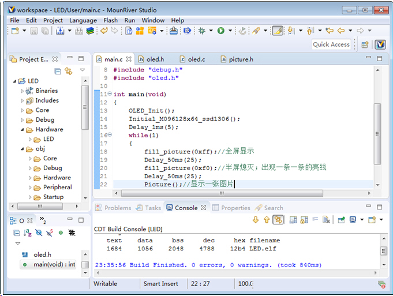Open the New Console dropdown arrow
The image size is (393, 296).
click(381, 220)
